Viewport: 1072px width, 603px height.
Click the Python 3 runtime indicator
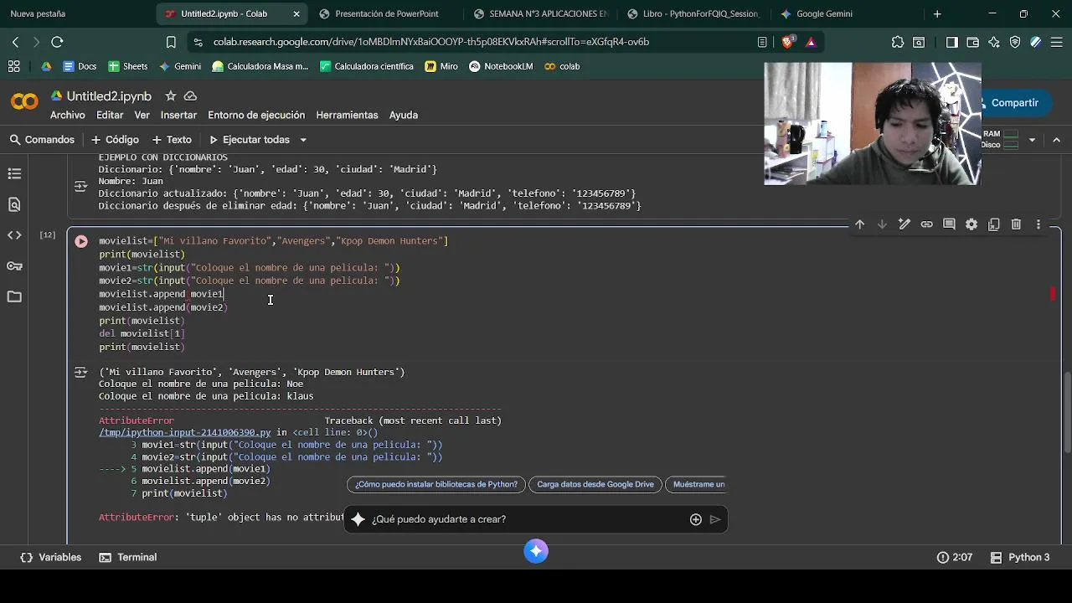click(x=1019, y=557)
